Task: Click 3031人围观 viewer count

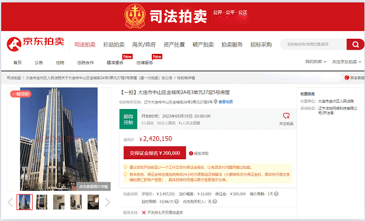Action: [166, 123]
